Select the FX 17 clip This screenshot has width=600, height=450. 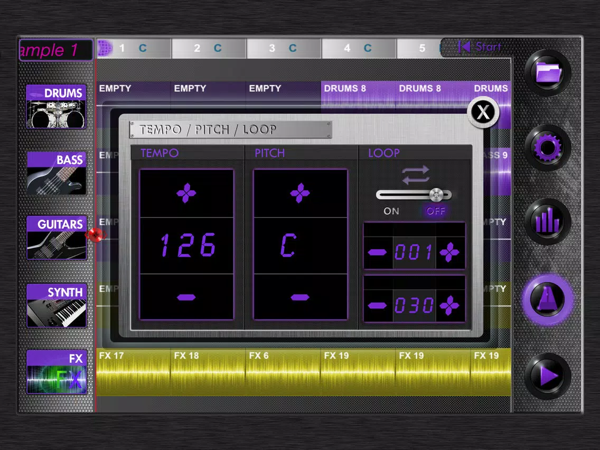pos(133,372)
